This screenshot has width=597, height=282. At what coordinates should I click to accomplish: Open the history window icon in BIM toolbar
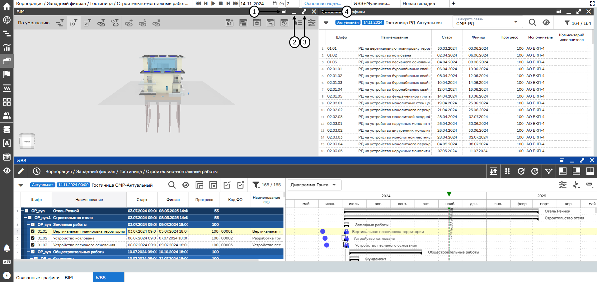point(284,23)
